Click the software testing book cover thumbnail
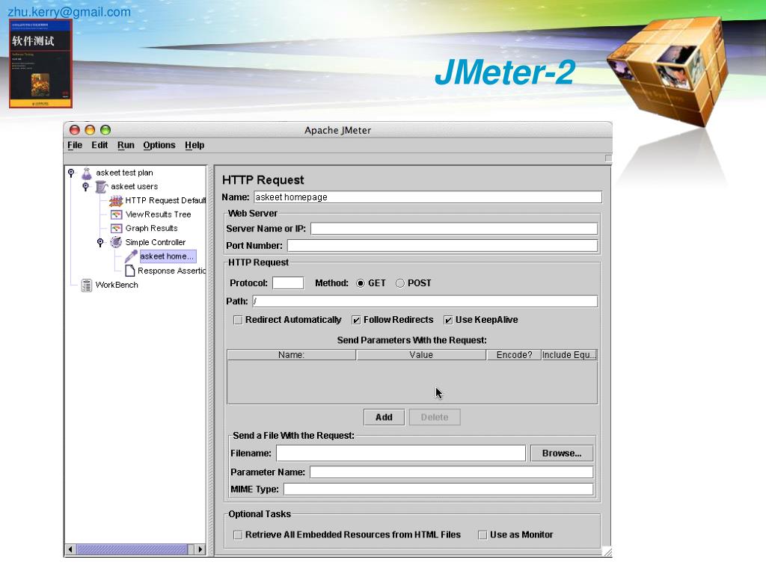Screen dimensions: 766x574 pyautogui.click(x=40, y=64)
